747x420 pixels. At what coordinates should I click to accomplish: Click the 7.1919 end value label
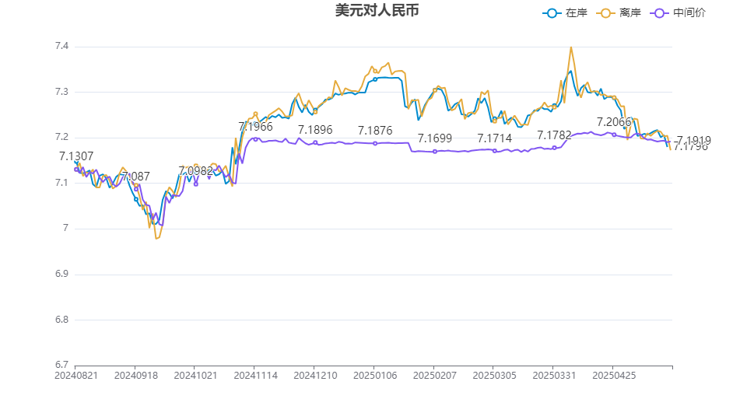tap(693, 140)
